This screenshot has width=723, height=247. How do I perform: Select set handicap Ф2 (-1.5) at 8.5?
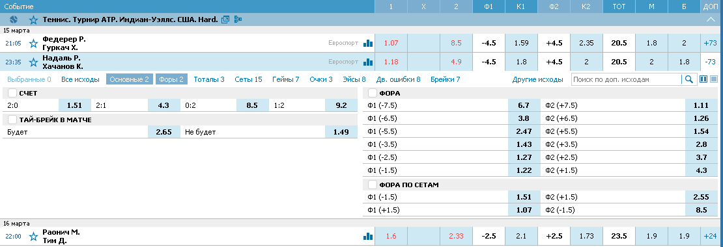[701, 210]
